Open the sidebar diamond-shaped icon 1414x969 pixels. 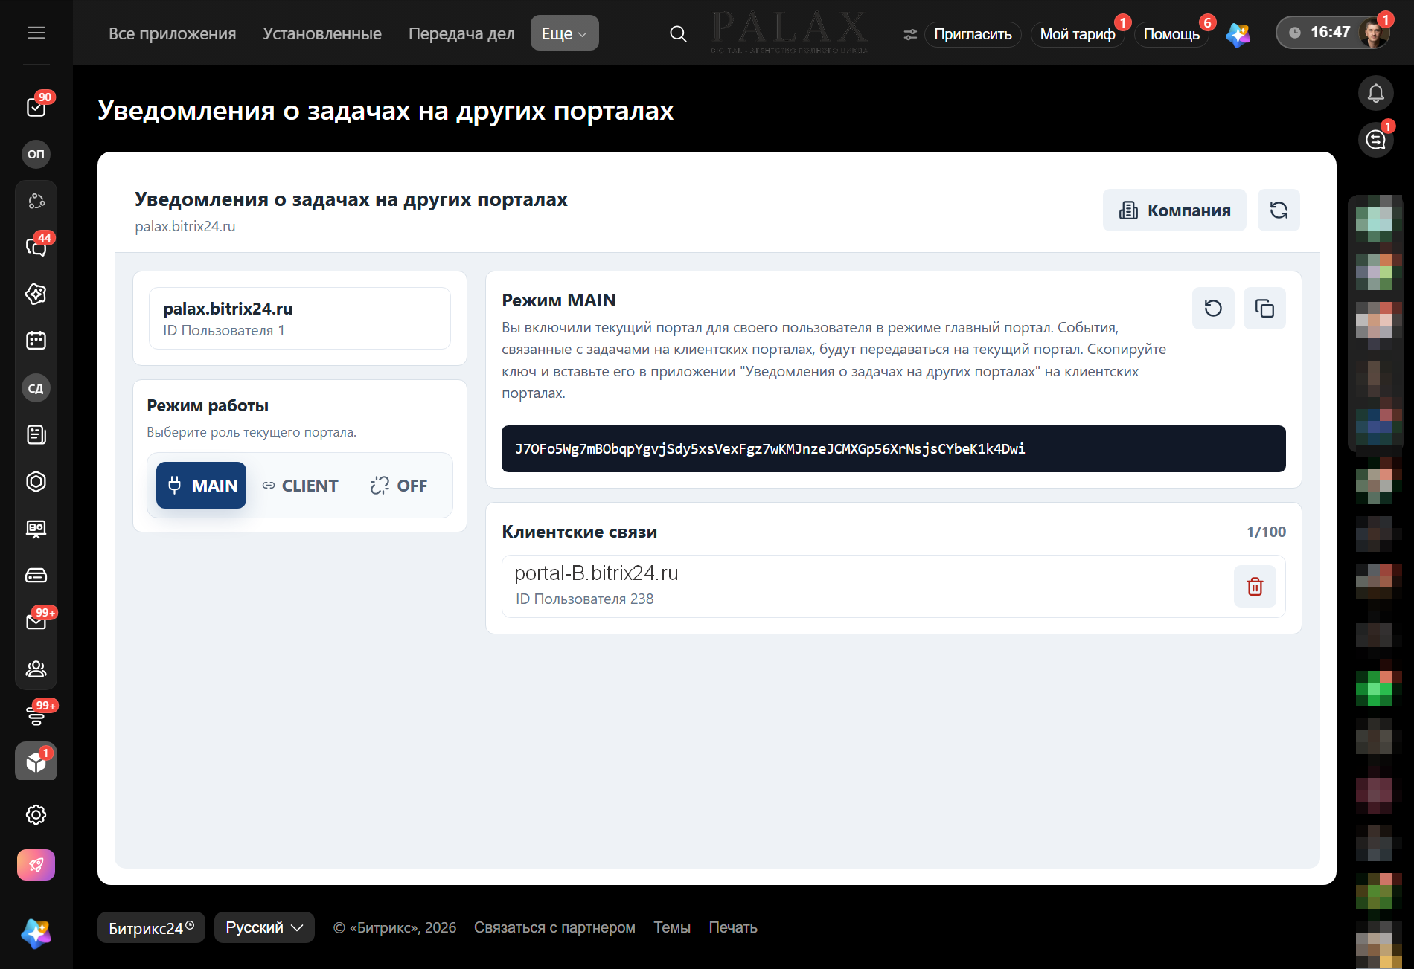pyautogui.click(x=36, y=294)
